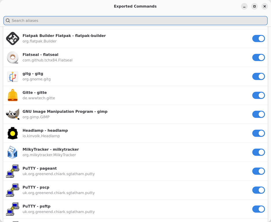The height and width of the screenshot is (222, 271).
Task: Disable the milkytracker alias switch
Action: [259, 152]
